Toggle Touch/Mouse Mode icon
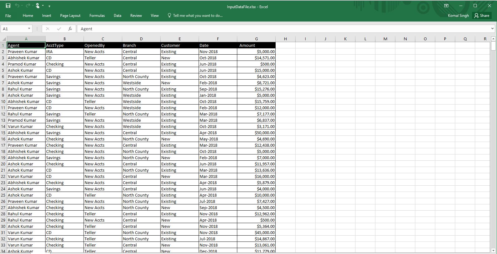497x254 pixels. click(x=38, y=6)
